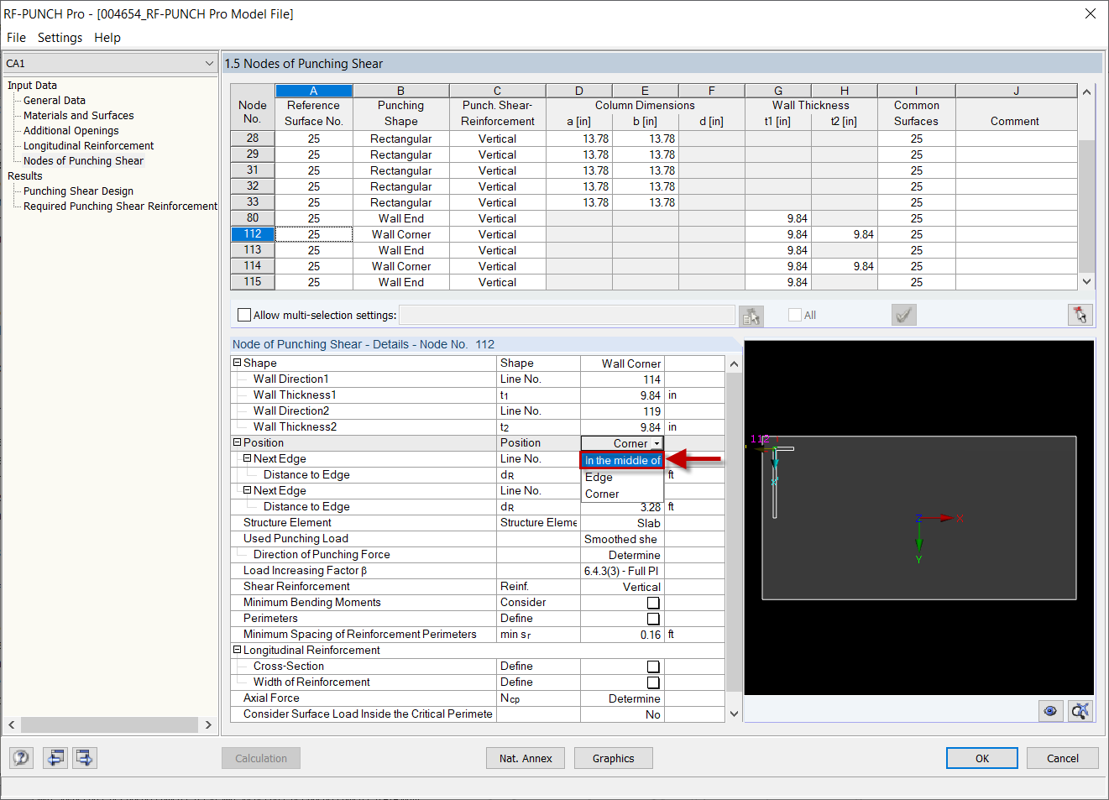Click the green checkmark apply icon
The width and height of the screenshot is (1109, 800).
pyautogui.click(x=903, y=315)
